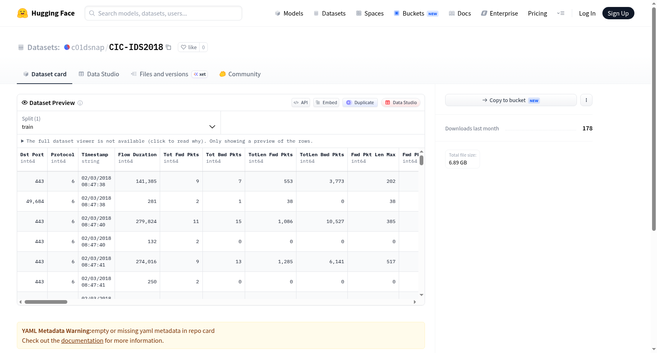Screen dimensions: 657x353
Task: Like the CIC-IDS2018 dataset
Action: coord(189,47)
